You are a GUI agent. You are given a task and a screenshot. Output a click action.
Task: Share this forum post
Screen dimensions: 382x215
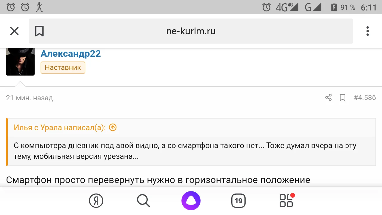(328, 97)
